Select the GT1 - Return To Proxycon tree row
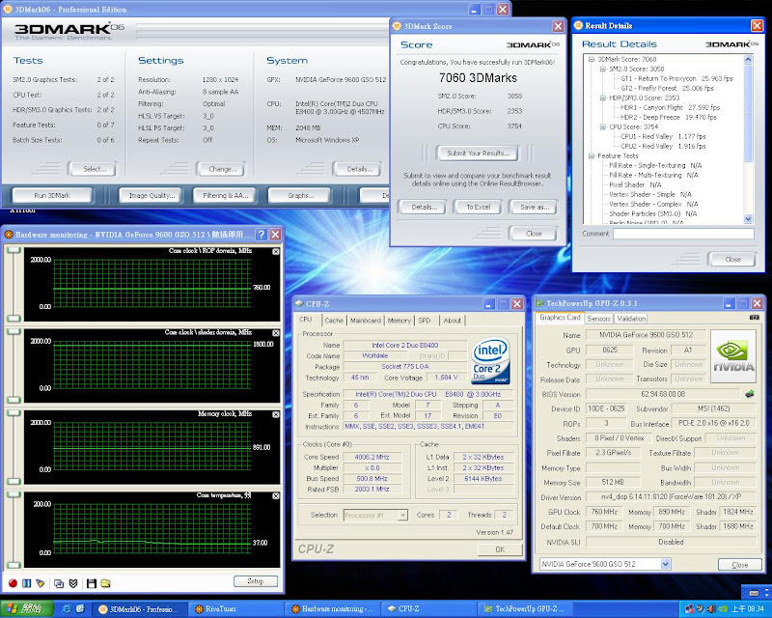The image size is (772, 618). coord(676,79)
